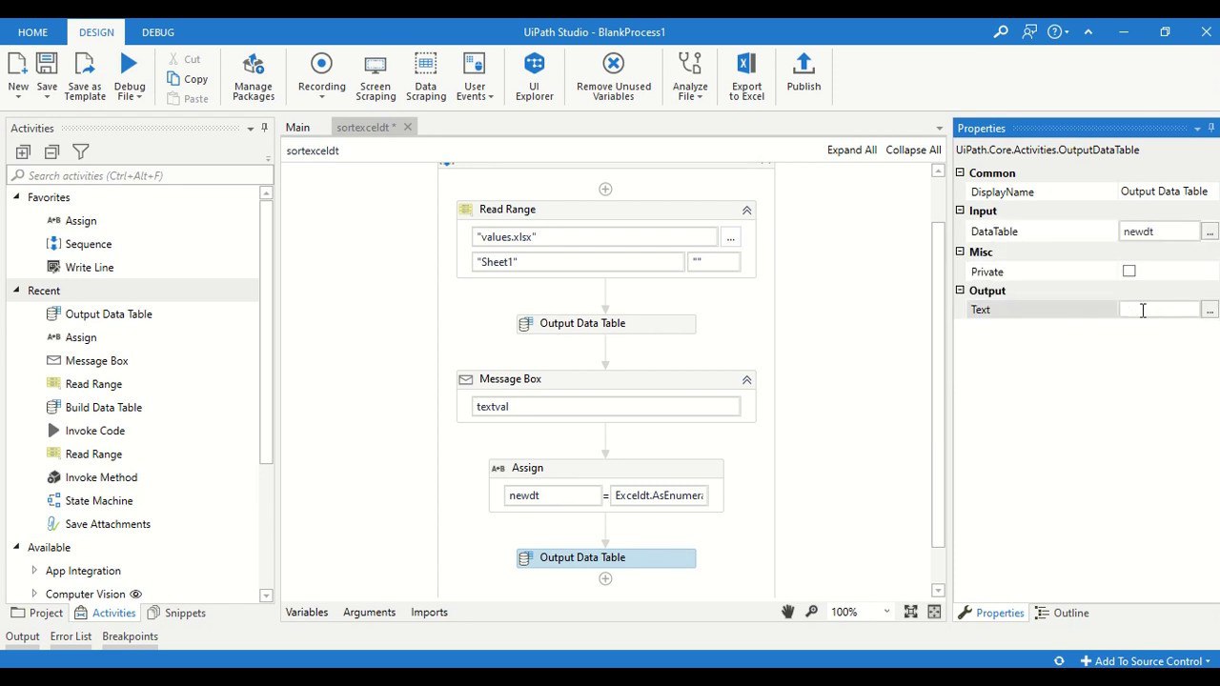Expand Computer Vision node
This screenshot has height=686, width=1220.
(x=34, y=594)
